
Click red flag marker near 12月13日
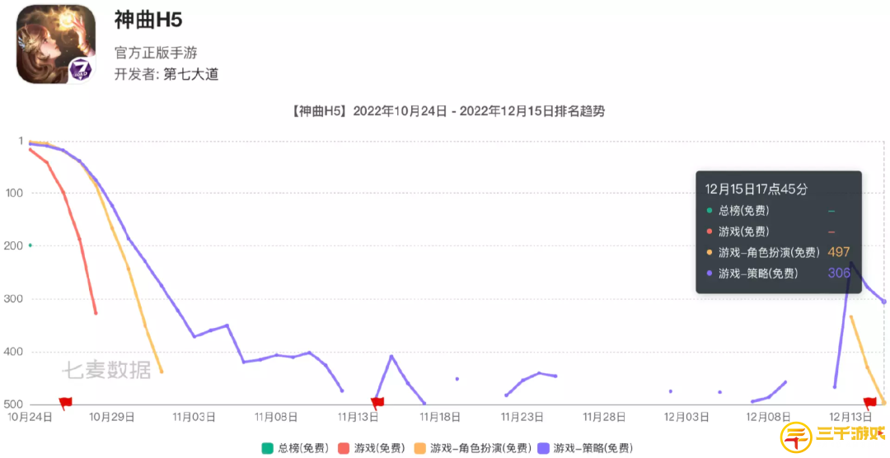point(869,403)
